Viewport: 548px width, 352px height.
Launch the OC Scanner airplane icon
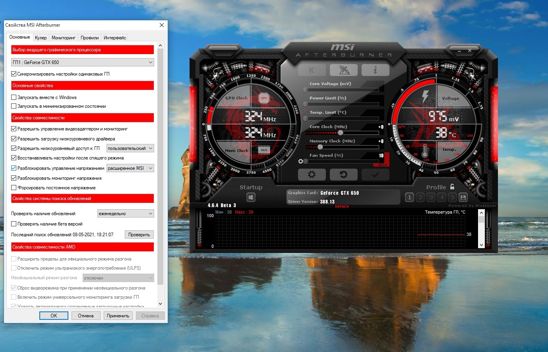(x=344, y=70)
